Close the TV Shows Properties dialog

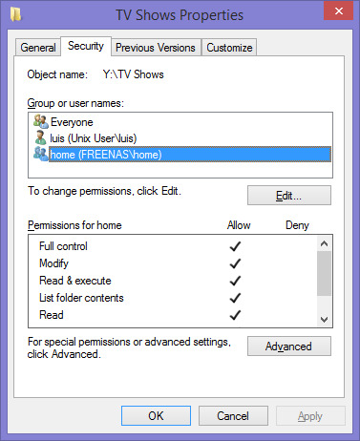[x=339, y=10]
